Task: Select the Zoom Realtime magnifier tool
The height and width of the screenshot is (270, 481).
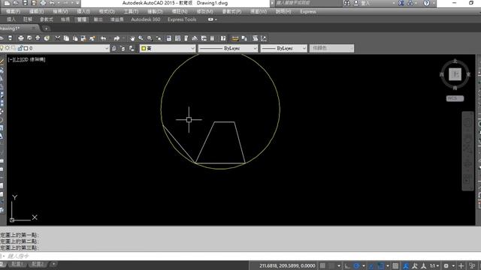Action: [141, 38]
